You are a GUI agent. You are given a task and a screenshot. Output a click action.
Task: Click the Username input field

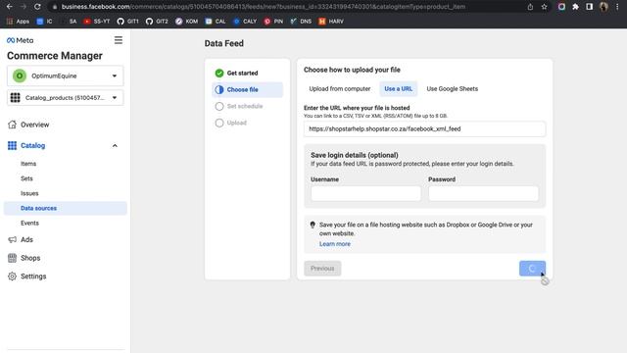coord(365,194)
